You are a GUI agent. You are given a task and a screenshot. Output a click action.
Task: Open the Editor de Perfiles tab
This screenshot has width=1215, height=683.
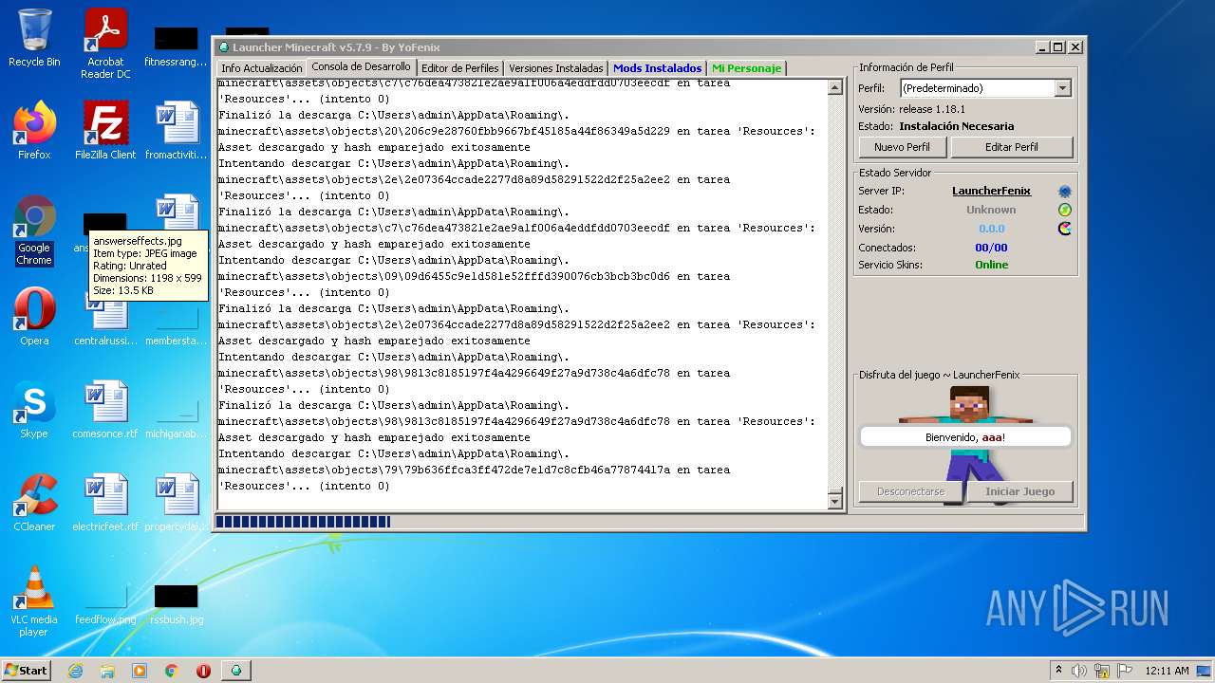click(460, 68)
